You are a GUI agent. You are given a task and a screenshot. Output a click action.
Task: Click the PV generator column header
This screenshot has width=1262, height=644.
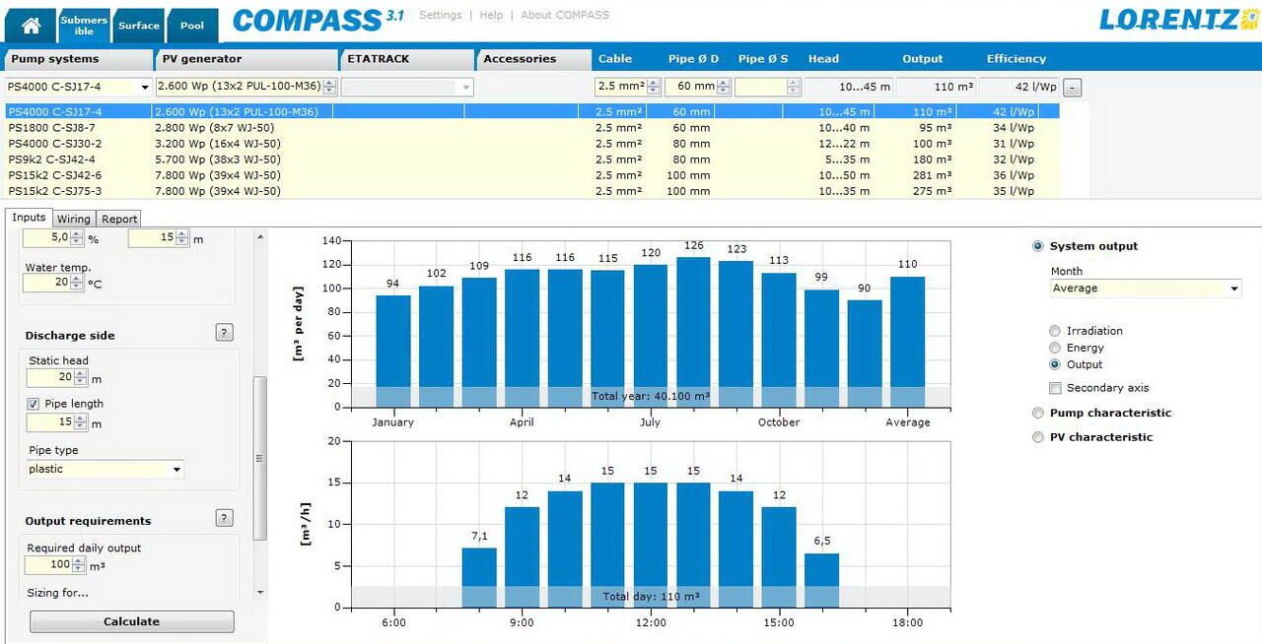245,59
